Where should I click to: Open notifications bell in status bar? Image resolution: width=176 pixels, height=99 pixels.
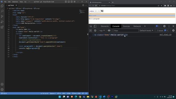click(86, 94)
